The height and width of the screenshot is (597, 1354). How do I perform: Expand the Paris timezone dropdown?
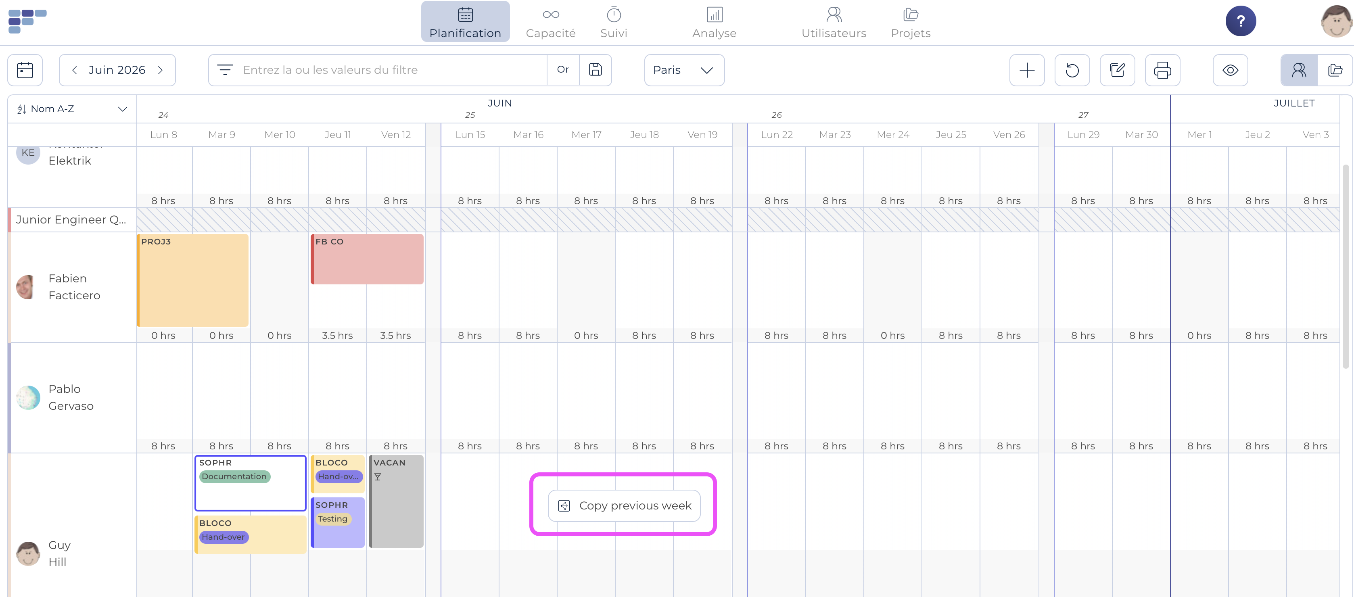click(x=684, y=70)
